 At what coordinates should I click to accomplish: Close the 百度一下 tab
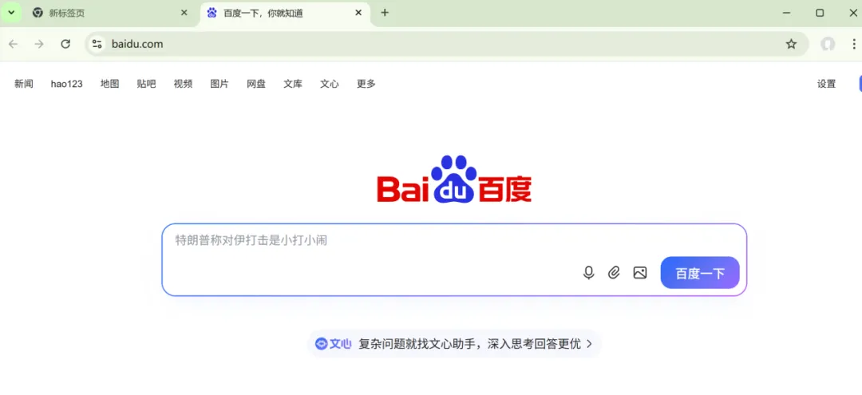(358, 13)
